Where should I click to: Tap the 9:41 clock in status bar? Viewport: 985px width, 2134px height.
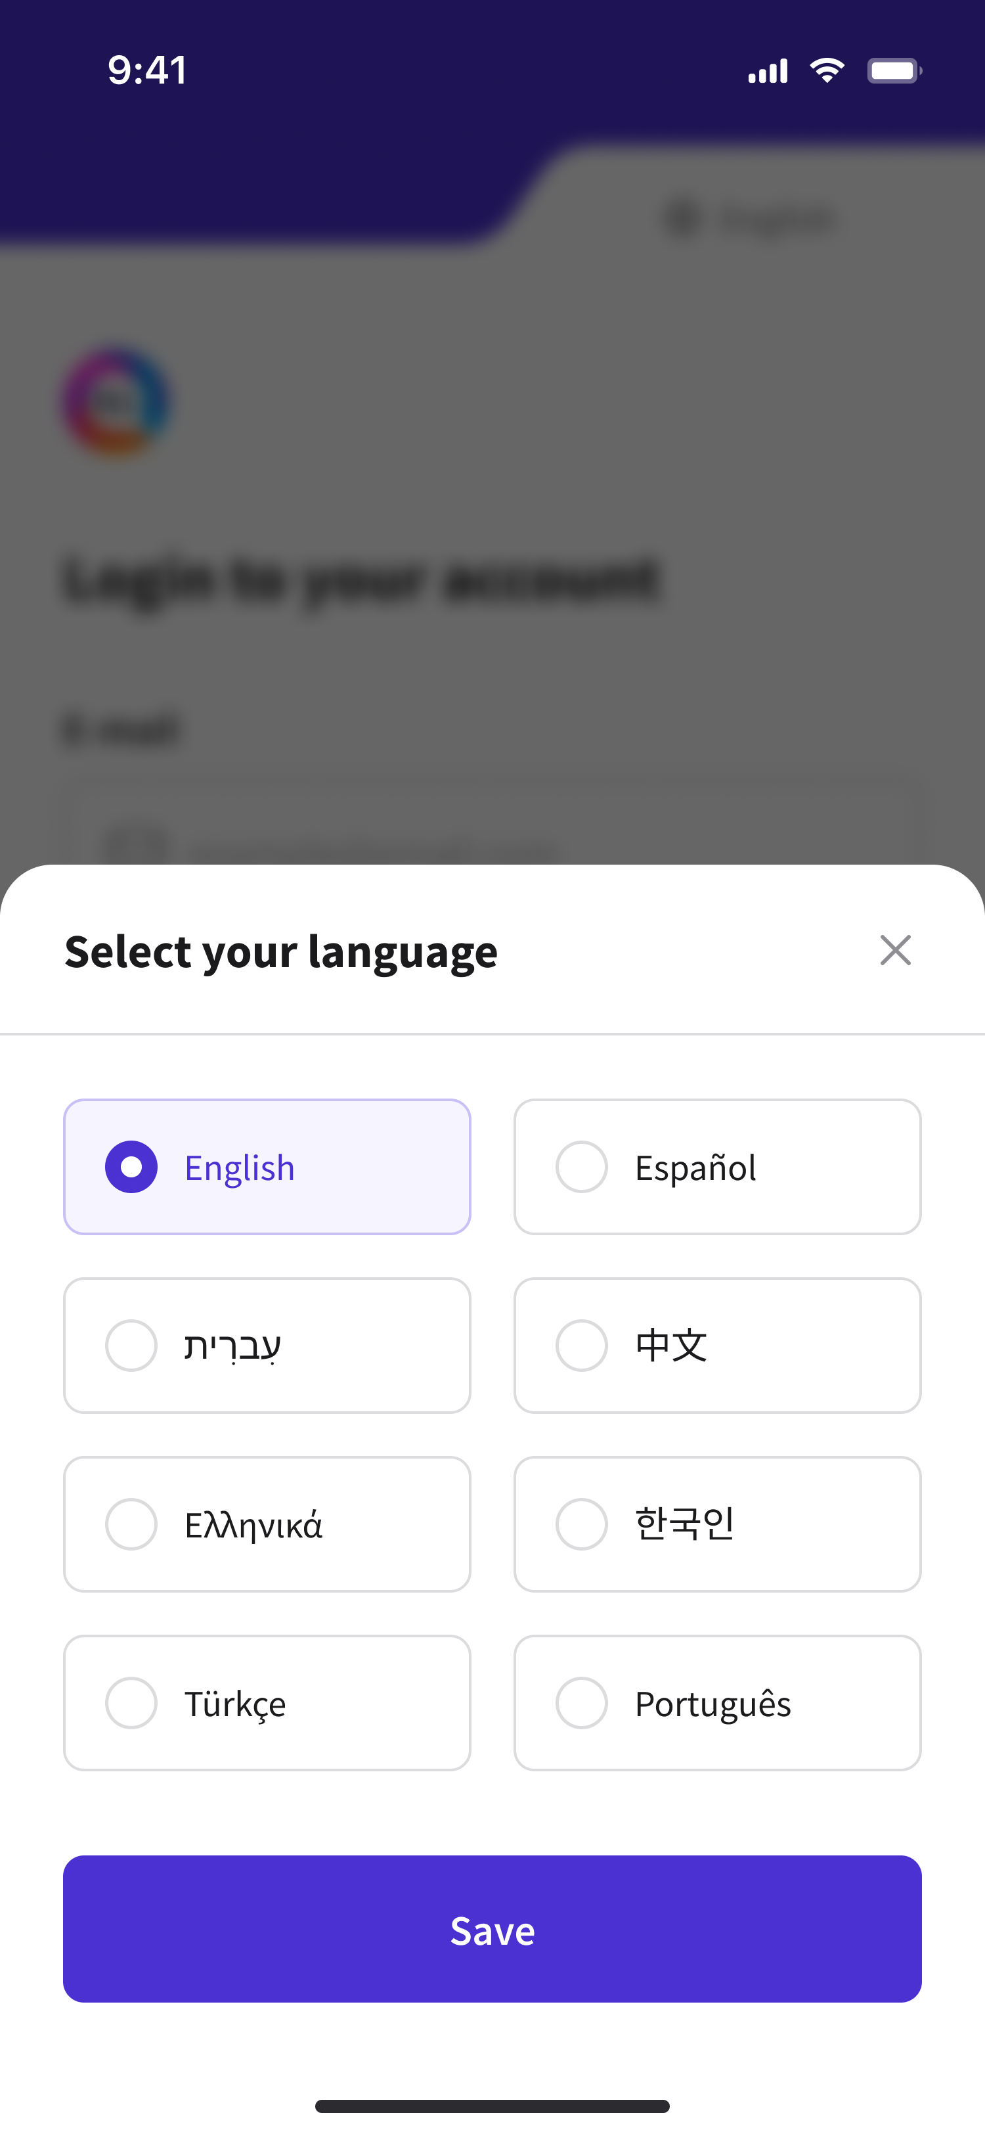tap(147, 70)
